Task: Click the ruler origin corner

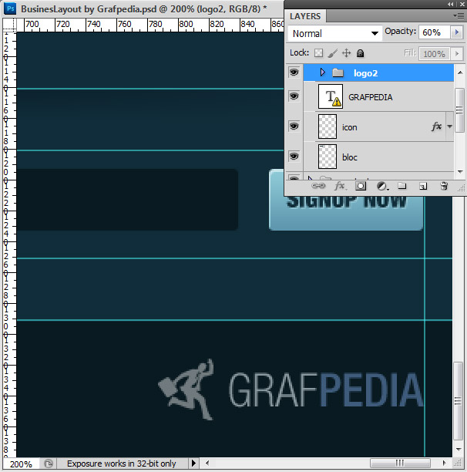Action: pos(9,25)
